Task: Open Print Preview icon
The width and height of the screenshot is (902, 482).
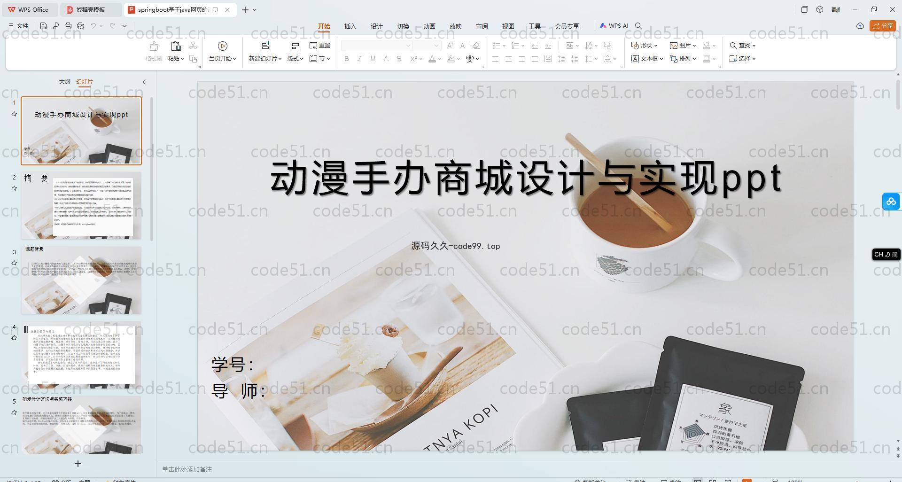Action: coord(80,26)
